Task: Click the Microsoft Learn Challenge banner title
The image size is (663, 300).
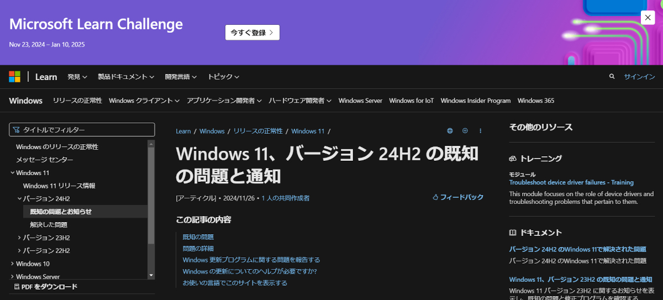Action: [96, 24]
